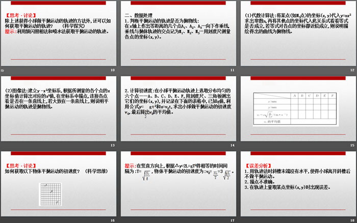Click slide number 14 label
The width and height of the screenshot is (357, 223).
pos(233,145)
